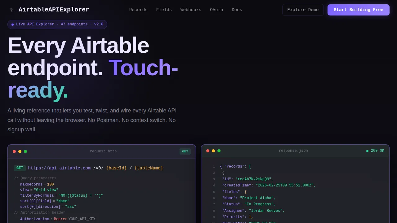Image resolution: width=397 pixels, height=223 pixels.
Task: Click the AirtableAPIExplorer logo icon
Action: pyautogui.click(x=11, y=10)
